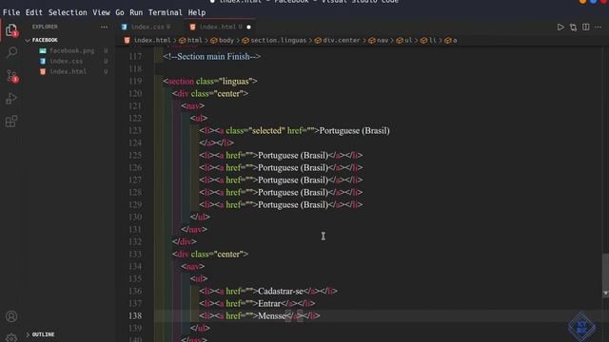The height and width of the screenshot is (342, 609).
Task: Click 'Cadastrar-se' text on line 136
Action: click(x=281, y=292)
